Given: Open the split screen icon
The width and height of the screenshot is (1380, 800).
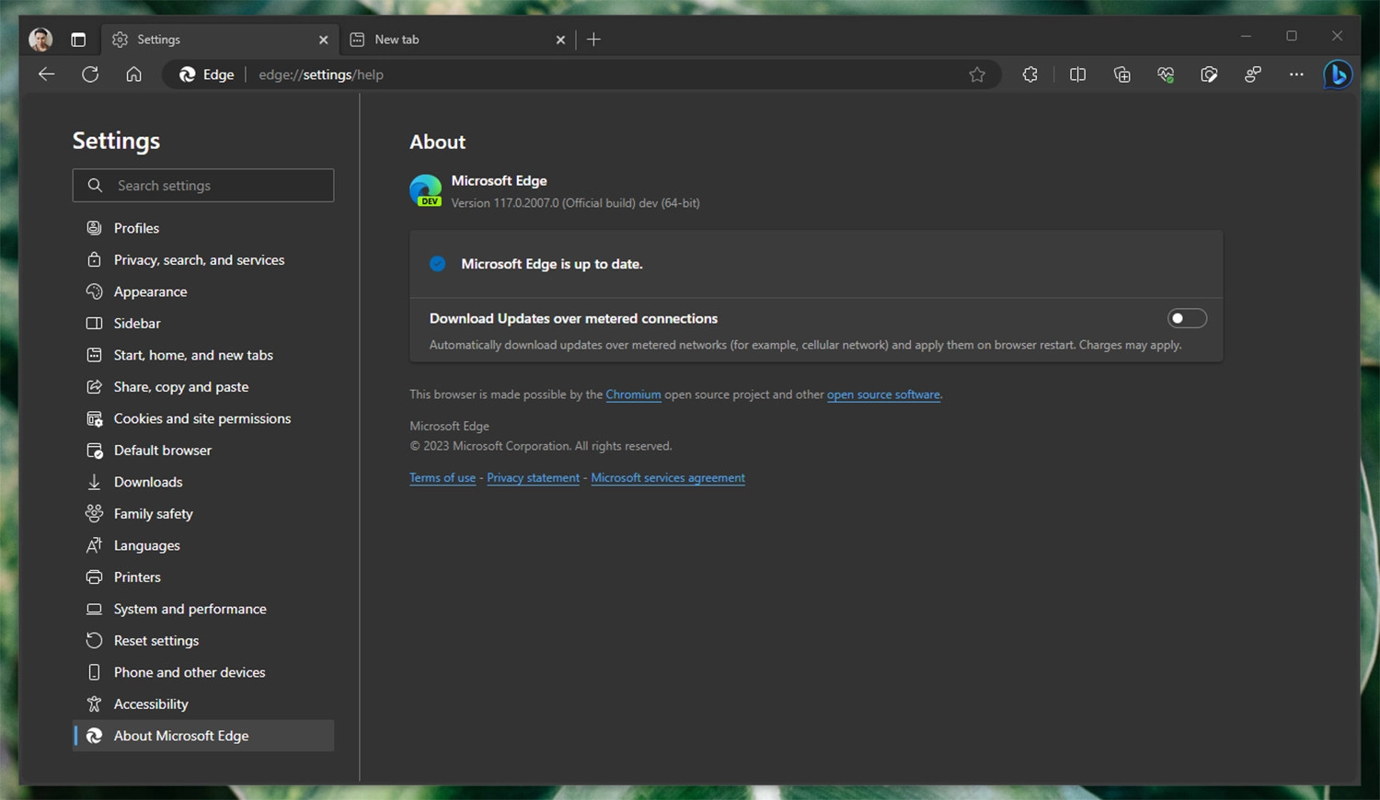Looking at the screenshot, I should (1078, 74).
